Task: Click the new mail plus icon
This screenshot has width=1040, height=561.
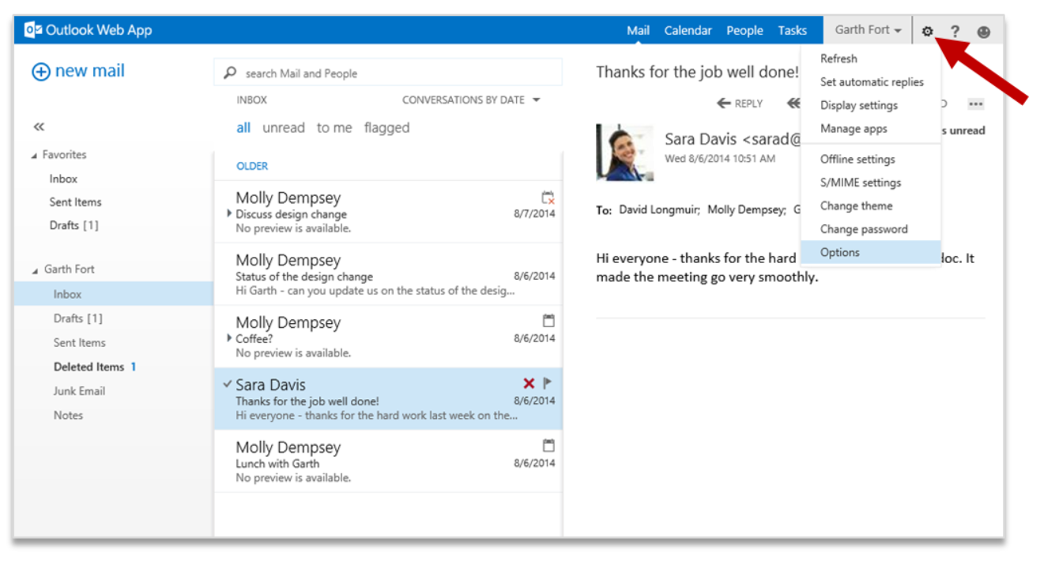Action: pos(40,71)
